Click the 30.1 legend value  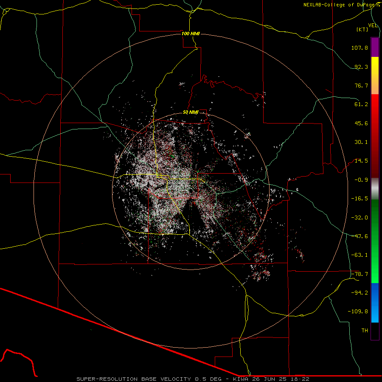pos(361,142)
